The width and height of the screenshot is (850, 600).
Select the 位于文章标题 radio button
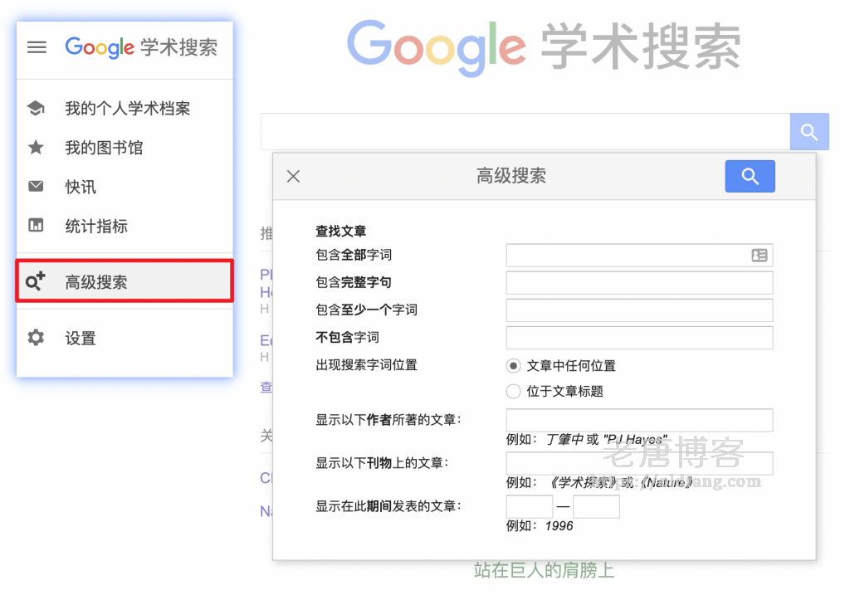point(513,392)
